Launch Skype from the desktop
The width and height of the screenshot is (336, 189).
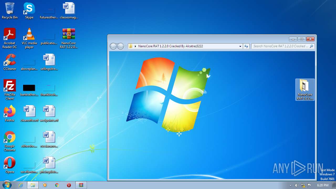click(x=29, y=11)
